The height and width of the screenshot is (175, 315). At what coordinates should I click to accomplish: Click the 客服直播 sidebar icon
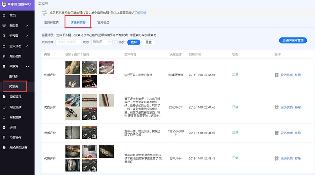4,117
